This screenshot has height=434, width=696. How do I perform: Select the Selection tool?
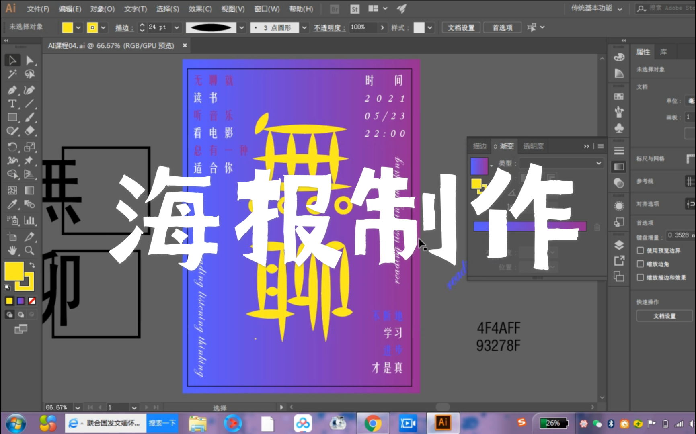pos(12,60)
